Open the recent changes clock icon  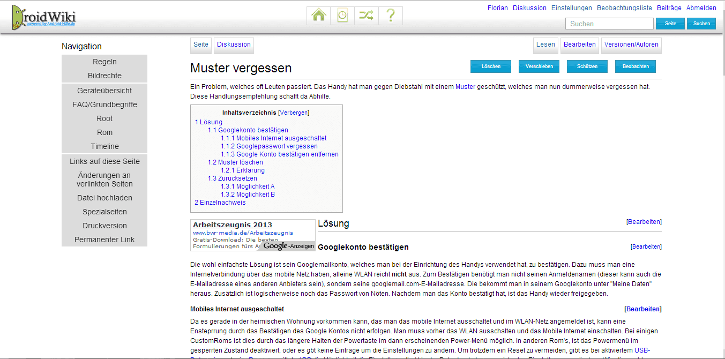point(342,16)
